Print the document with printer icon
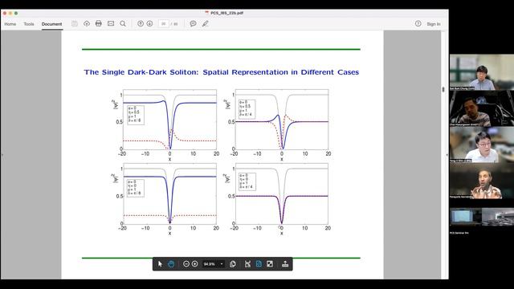514x289 pixels. coord(98,23)
